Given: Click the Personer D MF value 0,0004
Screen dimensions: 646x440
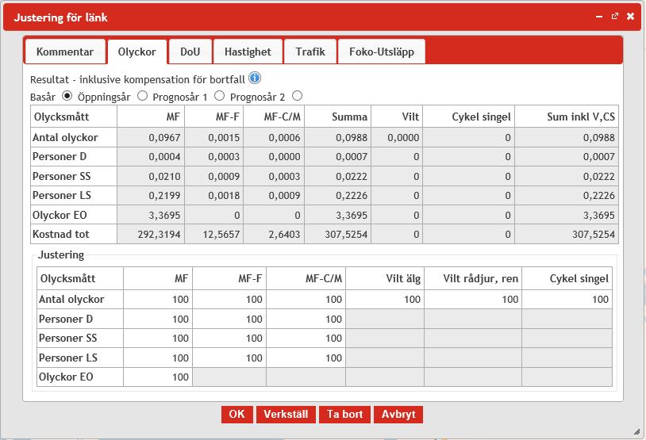Looking at the screenshot, I should click(x=164, y=157).
